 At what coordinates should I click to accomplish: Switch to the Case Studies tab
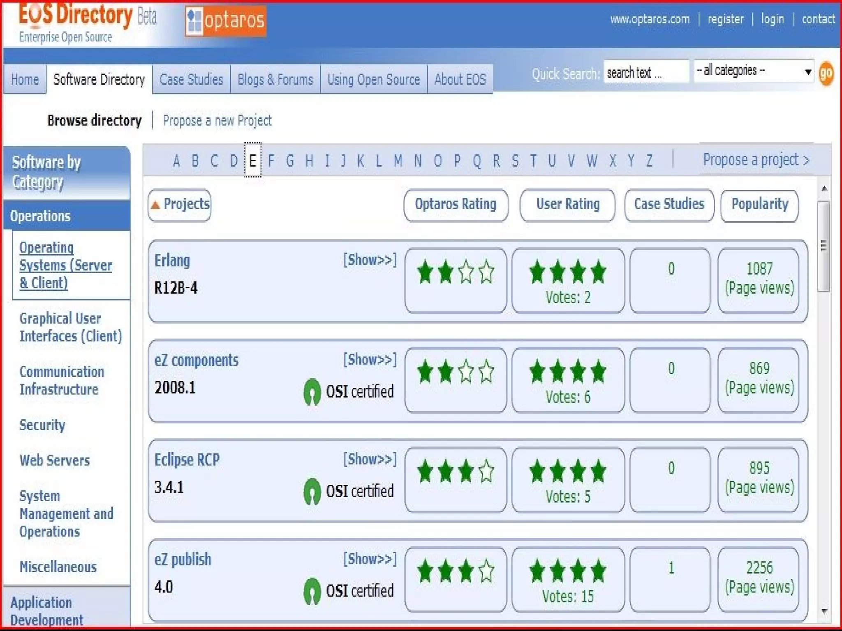point(191,79)
